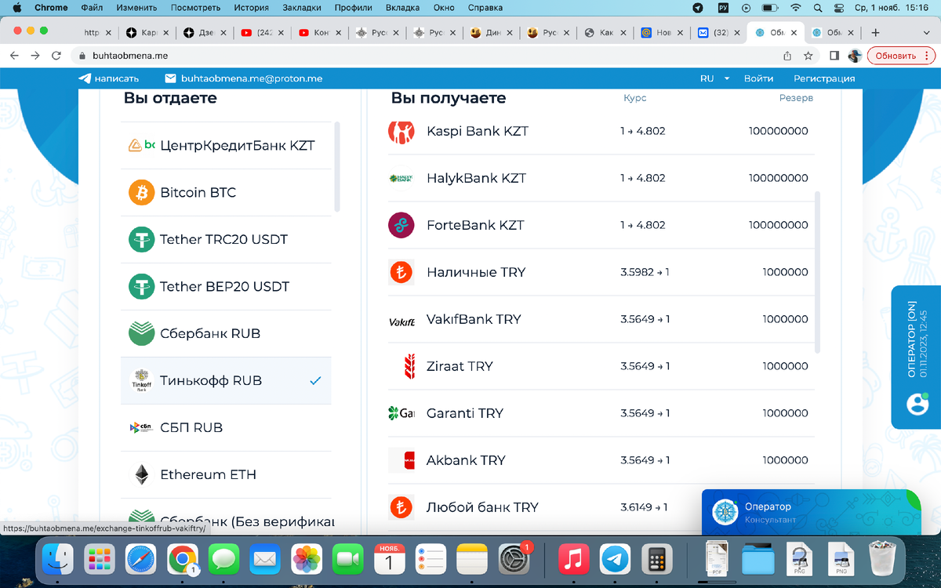Click the Обновить Chrome update button

click(901, 56)
